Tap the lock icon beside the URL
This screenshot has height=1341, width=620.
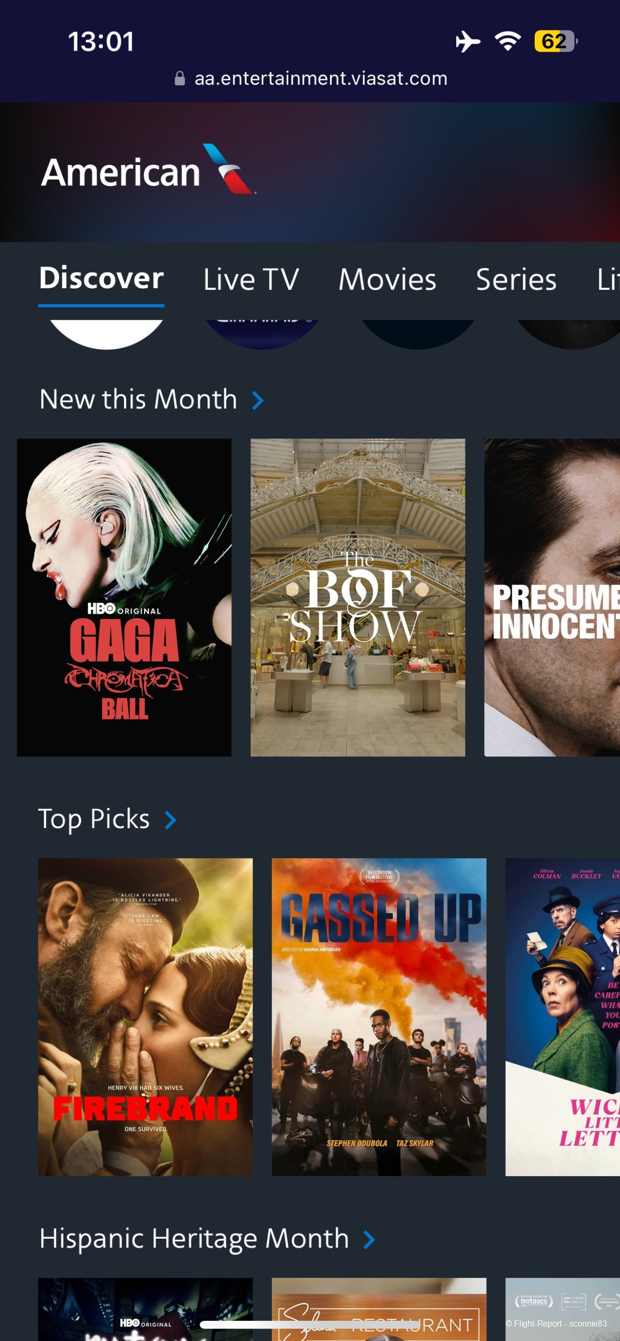180,79
